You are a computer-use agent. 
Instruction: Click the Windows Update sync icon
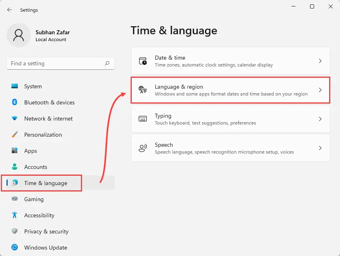click(x=15, y=247)
